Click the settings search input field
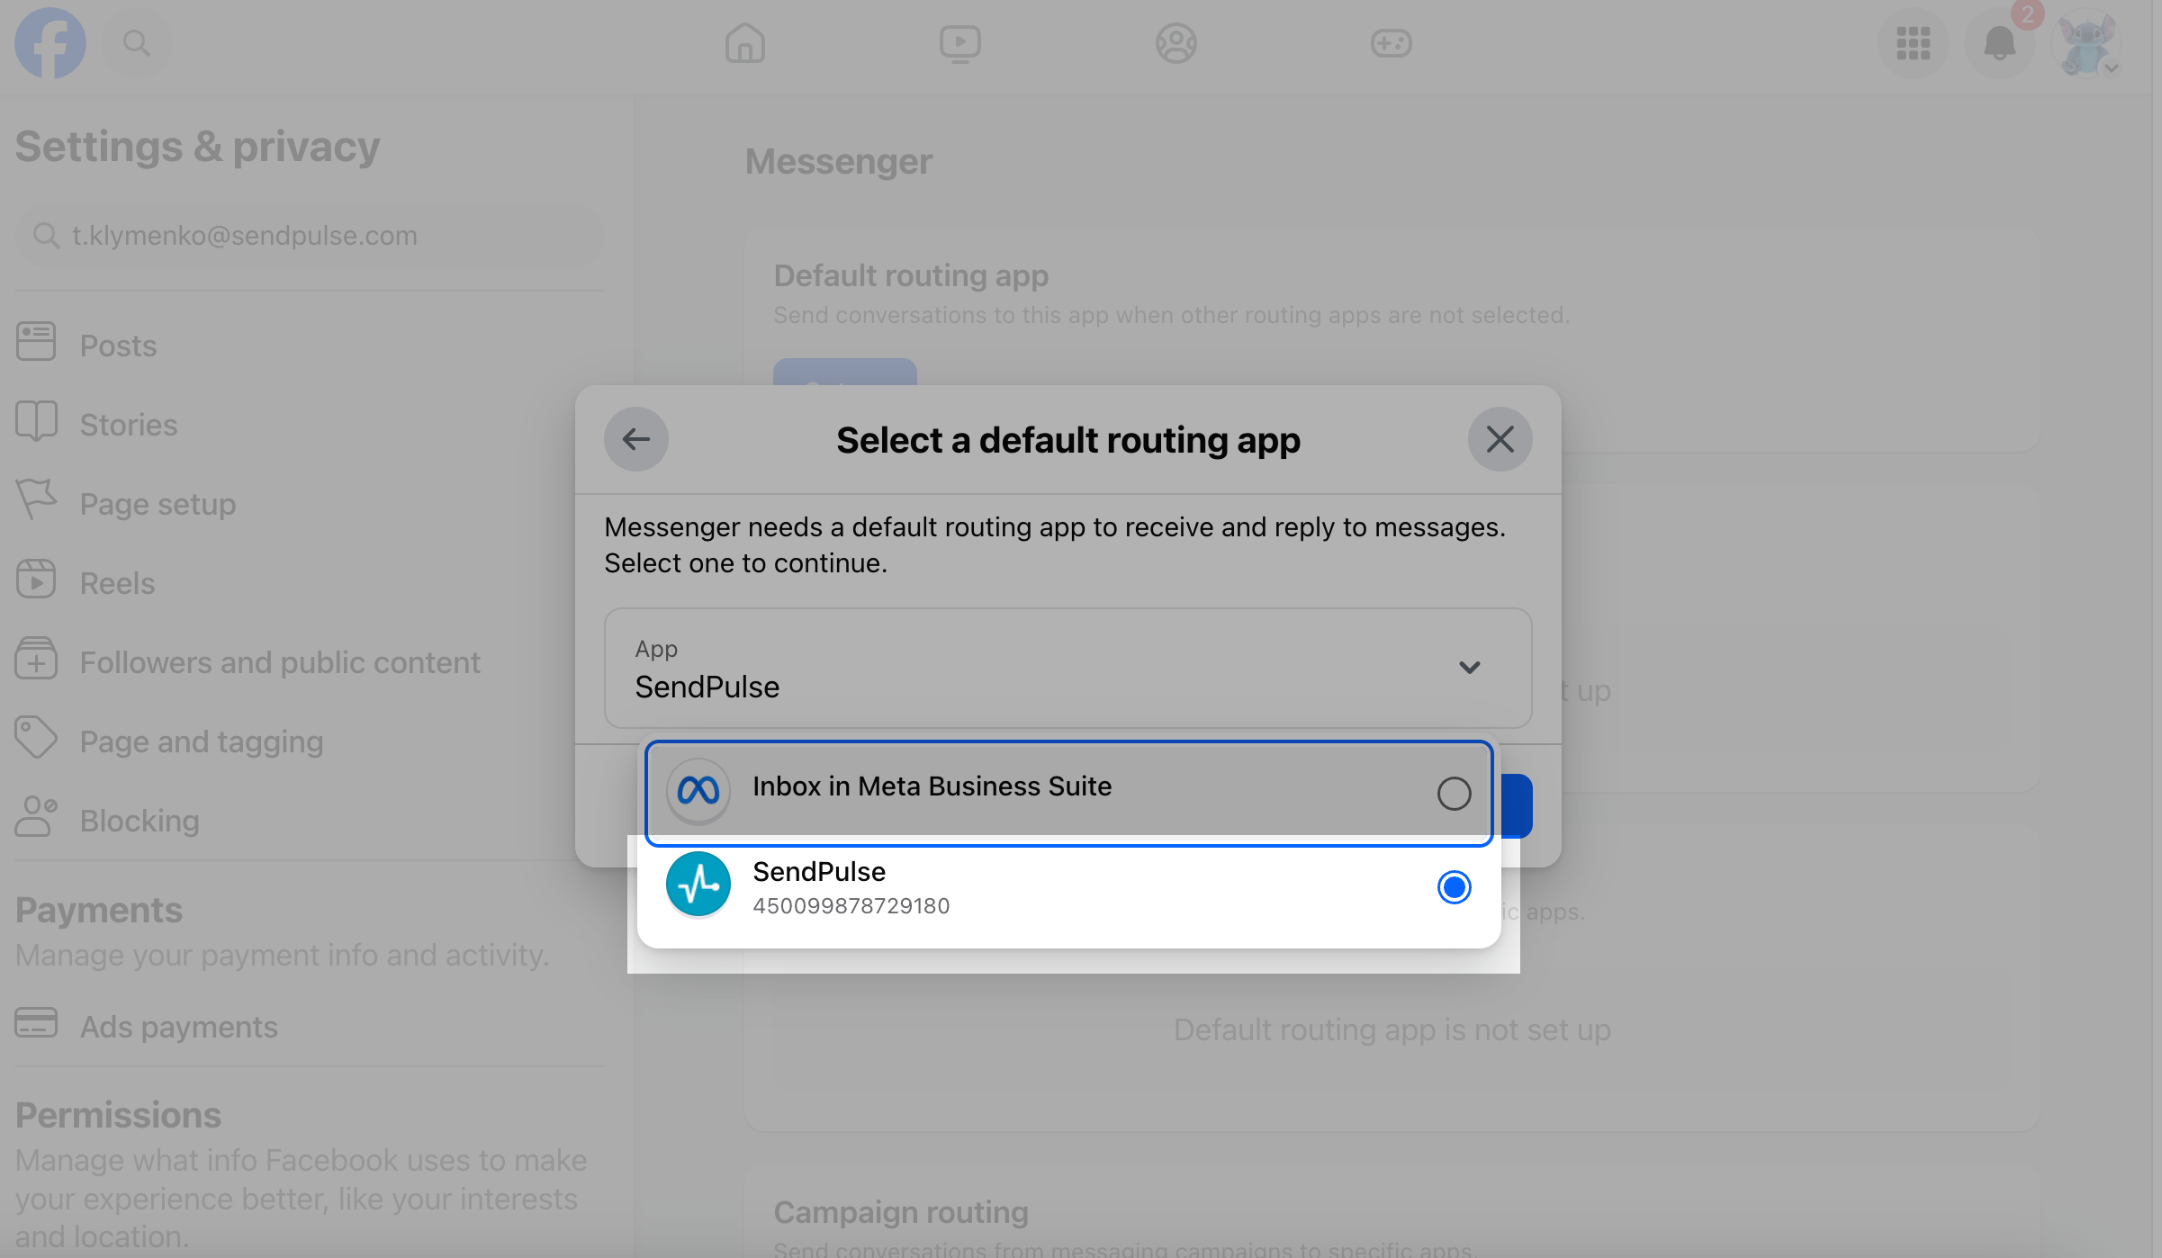 pyautogui.click(x=311, y=236)
